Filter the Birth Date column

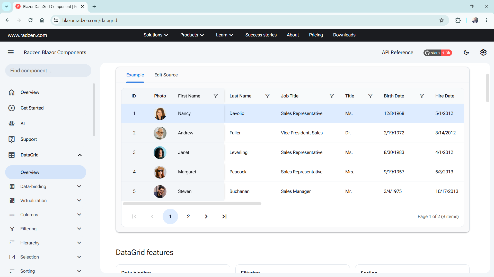pos(422,96)
